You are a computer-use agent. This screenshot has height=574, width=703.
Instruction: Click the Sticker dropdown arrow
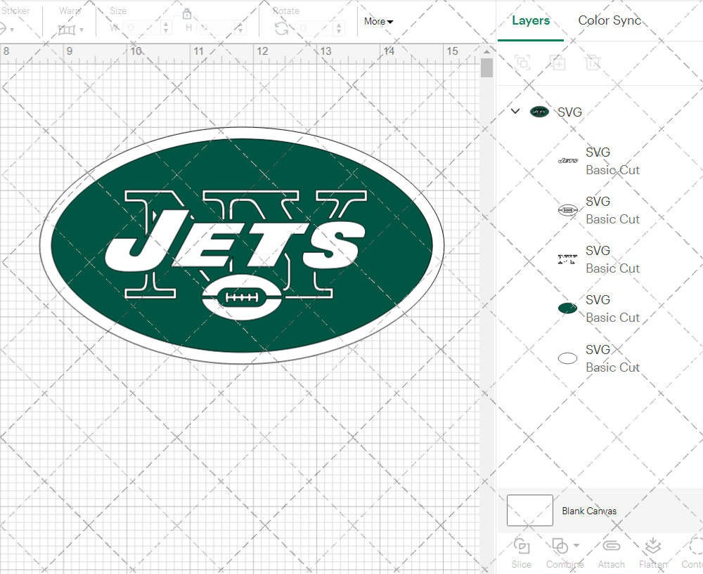pos(12,30)
